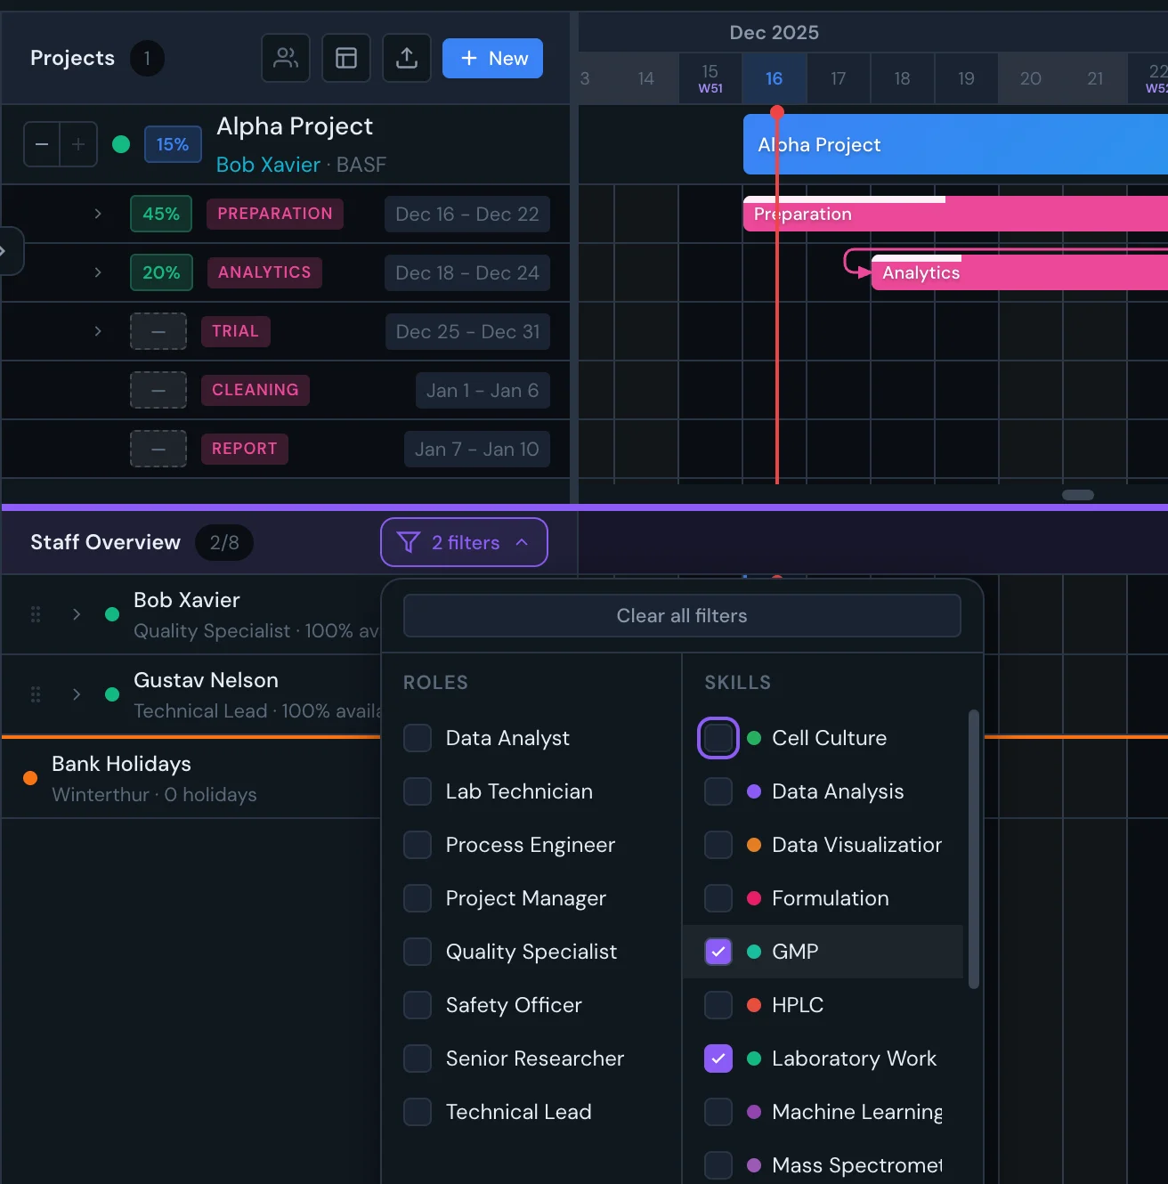Open the team members icon in Projects header
The height and width of the screenshot is (1184, 1168).
point(285,58)
